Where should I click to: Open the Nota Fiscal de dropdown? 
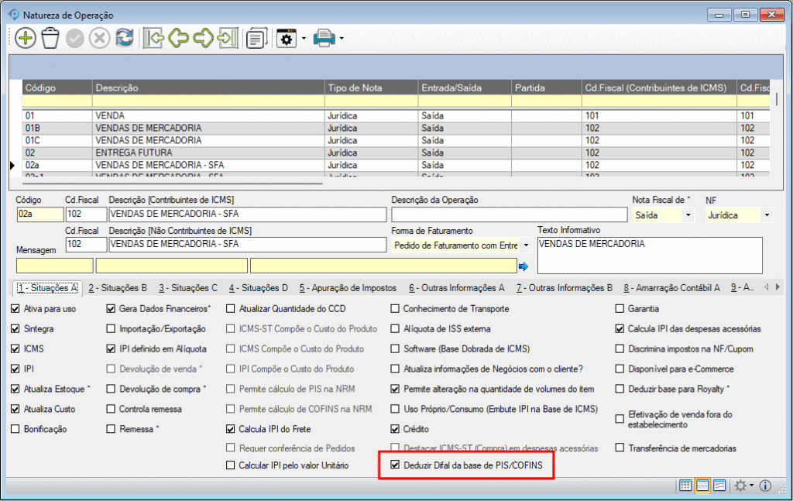(688, 215)
